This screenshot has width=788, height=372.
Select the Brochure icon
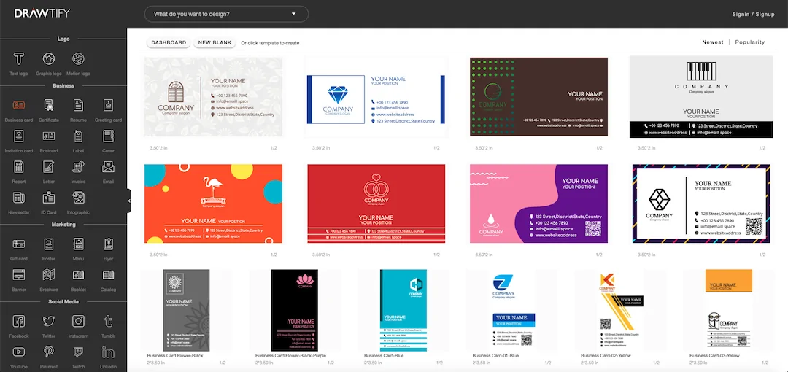click(49, 274)
